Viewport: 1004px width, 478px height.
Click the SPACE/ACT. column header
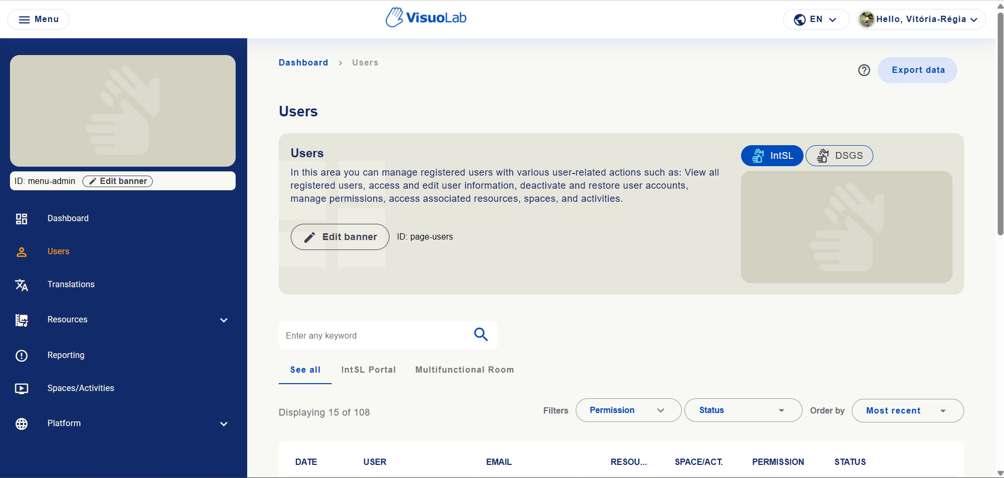(699, 462)
